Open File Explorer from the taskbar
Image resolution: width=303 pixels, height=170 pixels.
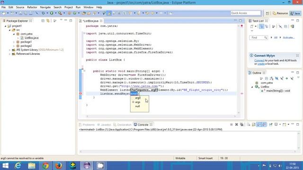tap(32, 166)
